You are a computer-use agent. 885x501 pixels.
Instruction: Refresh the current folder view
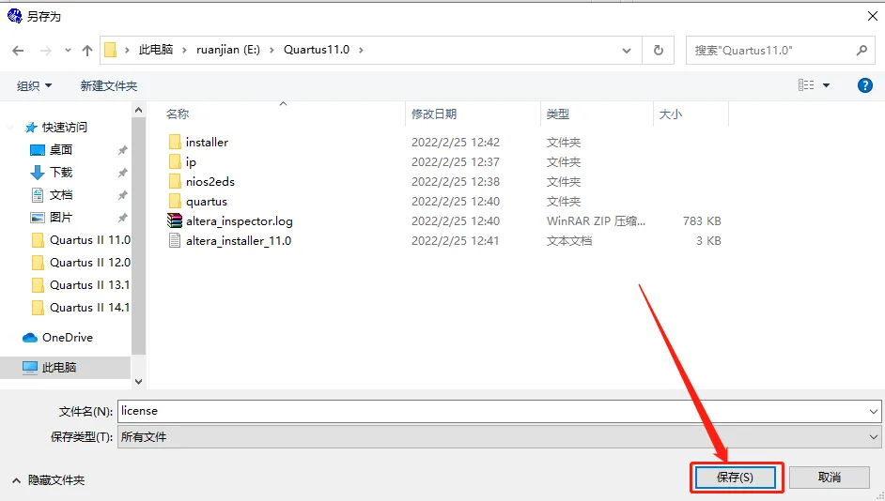(x=658, y=50)
